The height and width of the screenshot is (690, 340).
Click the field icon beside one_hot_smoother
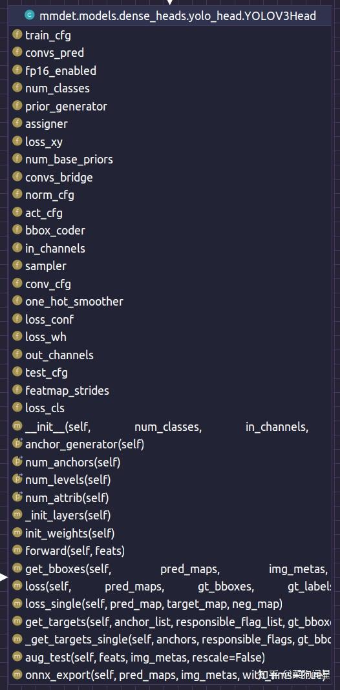[x=17, y=301]
